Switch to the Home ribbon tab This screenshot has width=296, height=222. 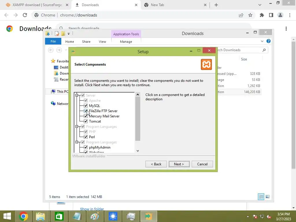pyautogui.click(x=70, y=42)
